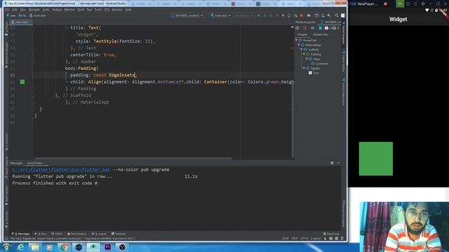Open the Help menu
449x252 pixels.
point(128,9)
